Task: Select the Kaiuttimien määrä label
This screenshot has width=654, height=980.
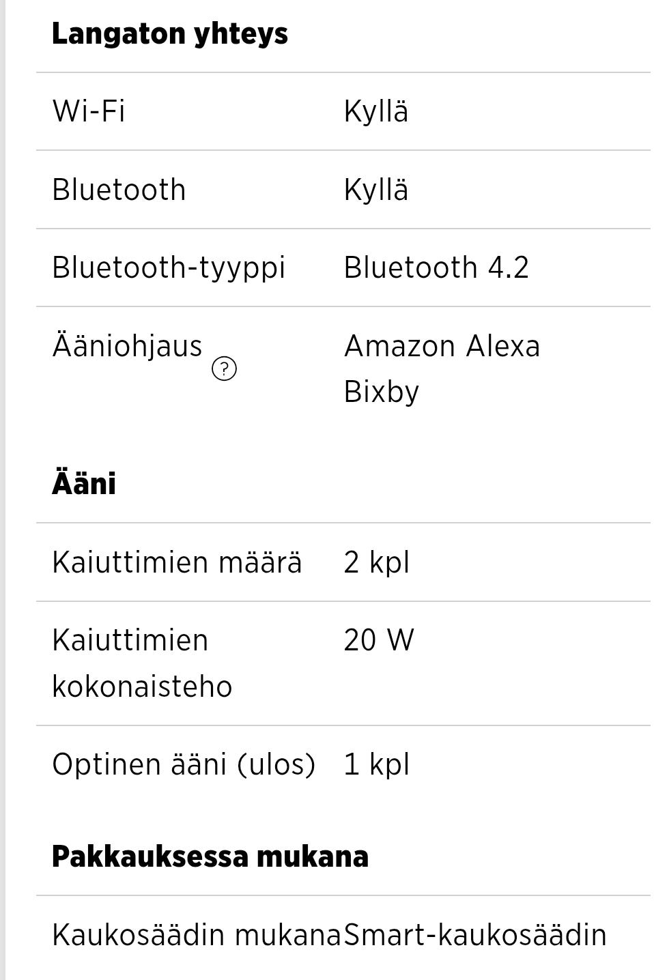Action: (176, 562)
